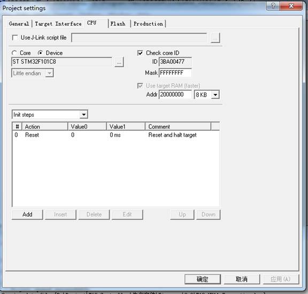Click the # column header
The image size is (308, 294).
point(17,126)
